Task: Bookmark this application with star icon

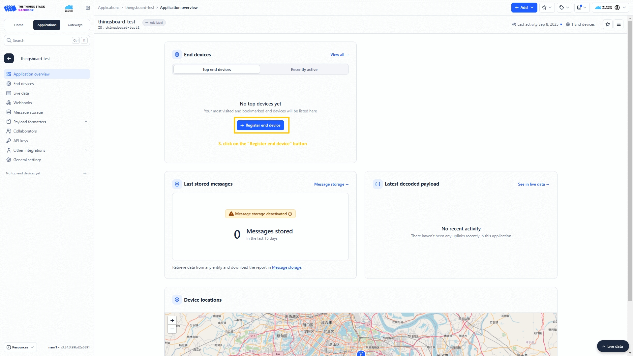Action: click(608, 24)
